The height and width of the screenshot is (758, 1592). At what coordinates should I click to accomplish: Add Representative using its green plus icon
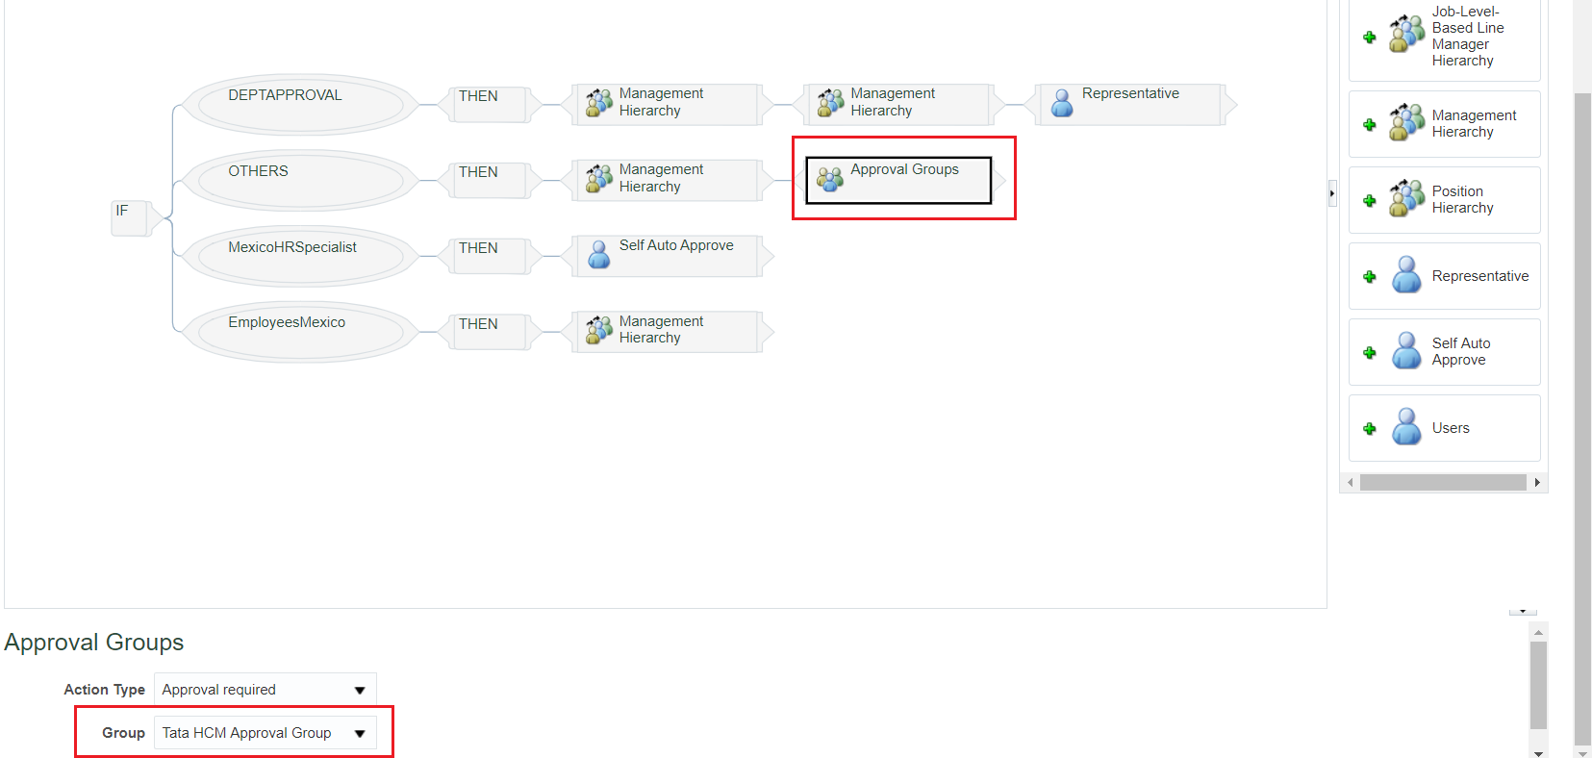(1370, 277)
